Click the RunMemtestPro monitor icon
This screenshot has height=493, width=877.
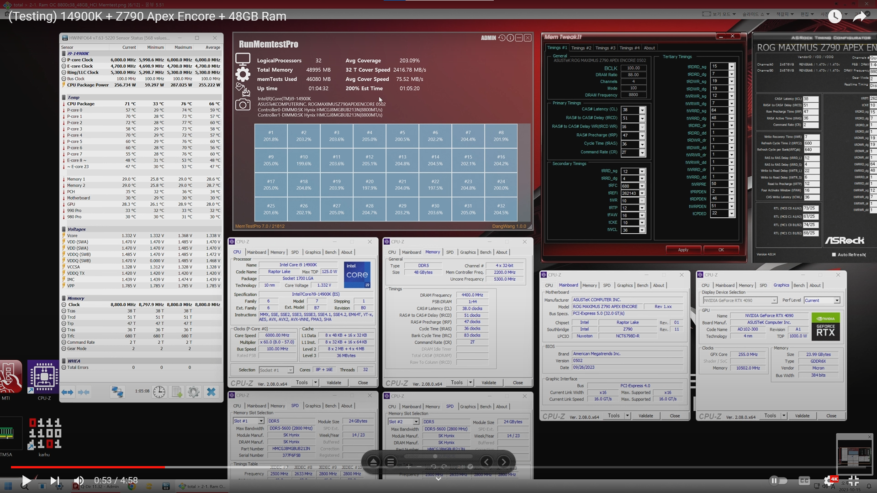(x=243, y=58)
